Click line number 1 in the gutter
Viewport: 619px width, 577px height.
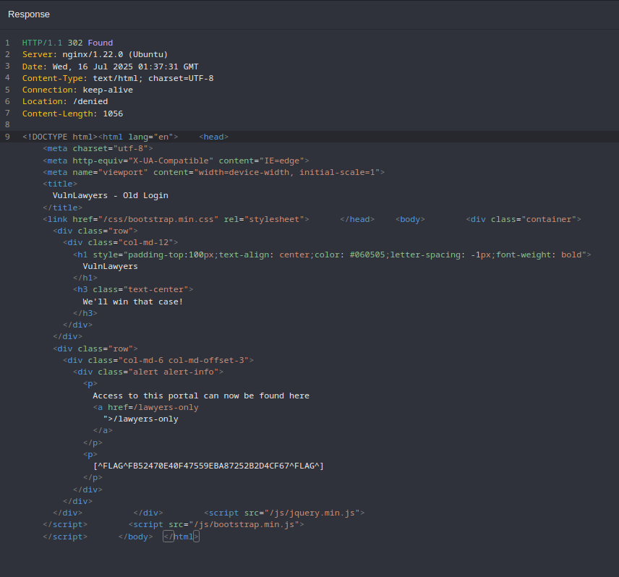tap(7, 43)
